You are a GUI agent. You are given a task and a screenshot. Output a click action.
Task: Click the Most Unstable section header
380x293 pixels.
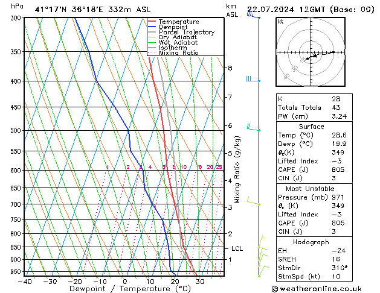click(311, 189)
